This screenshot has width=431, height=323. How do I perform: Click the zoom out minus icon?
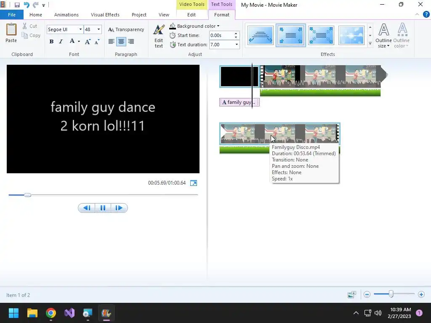(367, 294)
